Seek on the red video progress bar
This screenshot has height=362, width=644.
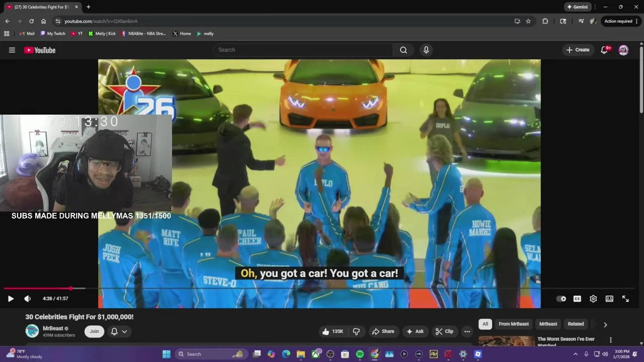tap(37, 289)
